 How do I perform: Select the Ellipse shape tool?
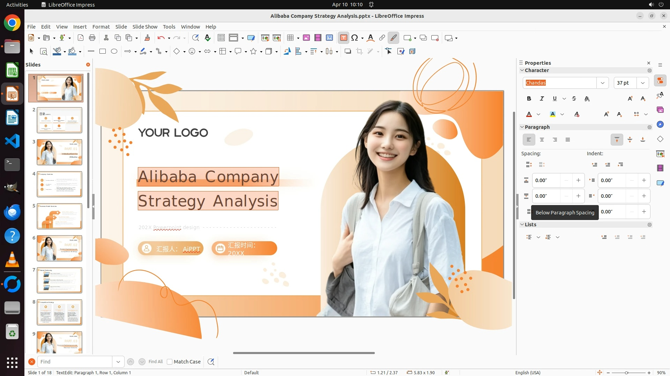114,52
